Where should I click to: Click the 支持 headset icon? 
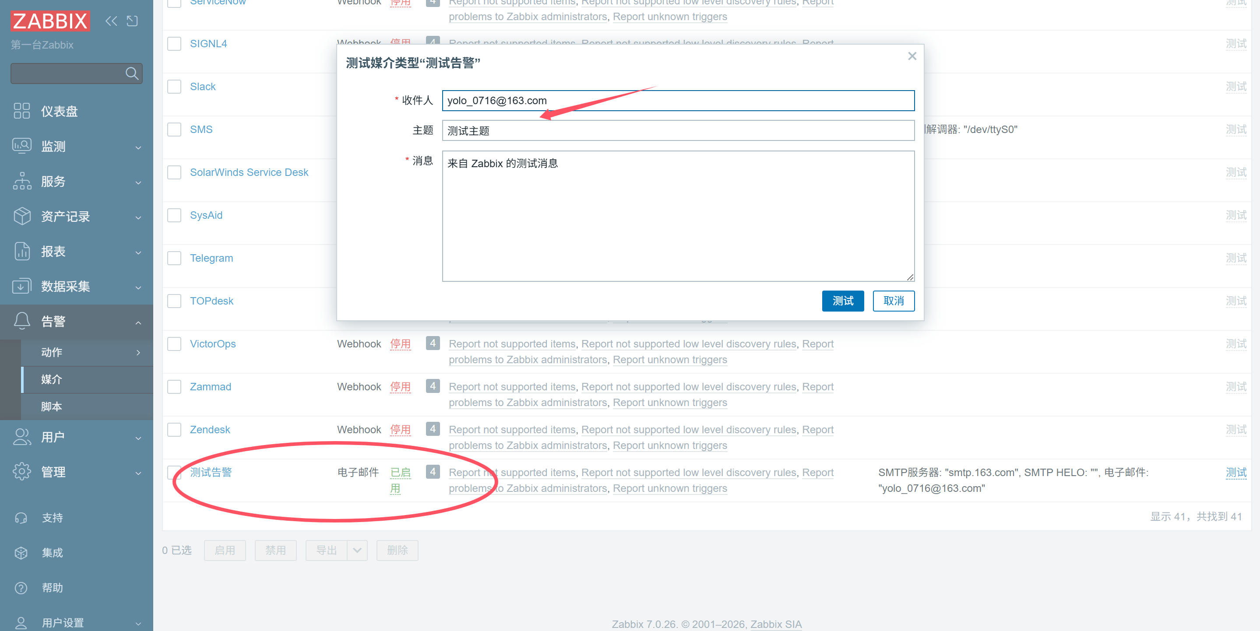click(21, 518)
